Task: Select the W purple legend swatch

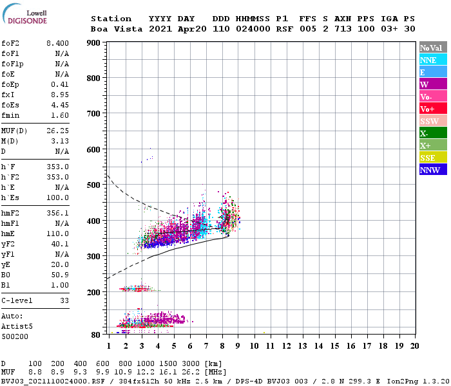Action: pyautogui.click(x=433, y=84)
